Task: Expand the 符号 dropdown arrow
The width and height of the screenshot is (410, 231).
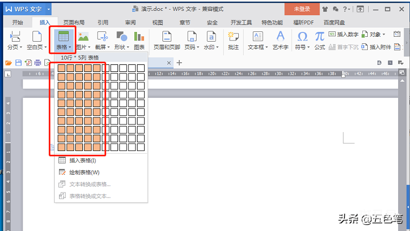Action: pyautogui.click(x=309, y=47)
